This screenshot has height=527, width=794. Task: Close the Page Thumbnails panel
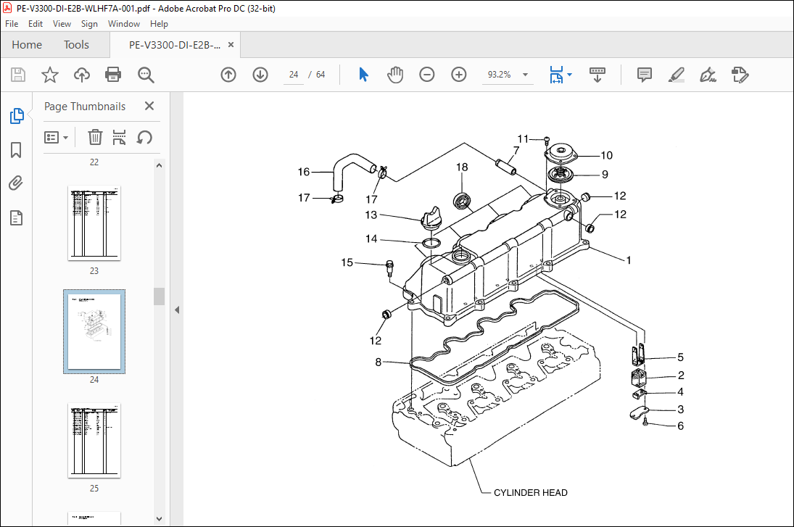[149, 106]
